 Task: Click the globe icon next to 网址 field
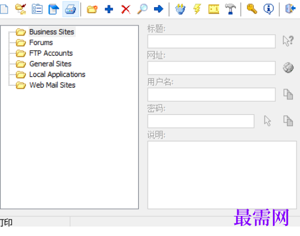pos(288,67)
